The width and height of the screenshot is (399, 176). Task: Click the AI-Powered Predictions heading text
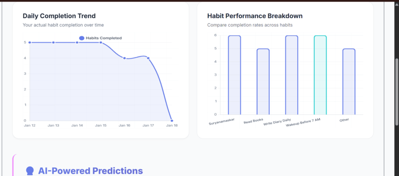[x=90, y=171]
